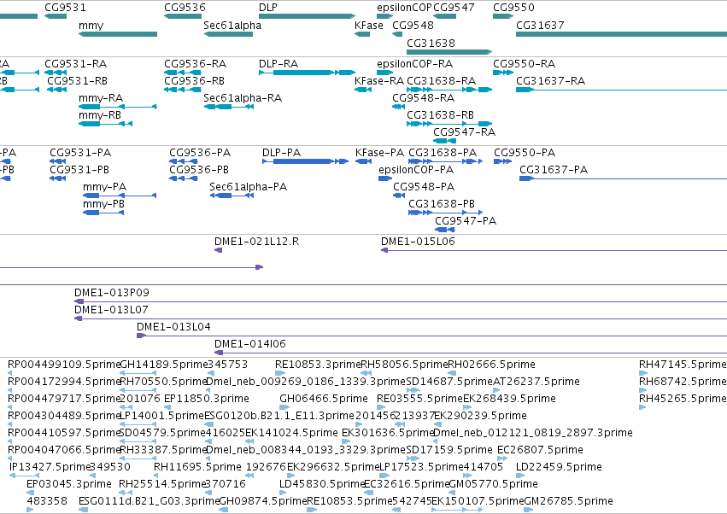Select the CG31638-RA transcript label
The height and width of the screenshot is (514, 727).
442,80
